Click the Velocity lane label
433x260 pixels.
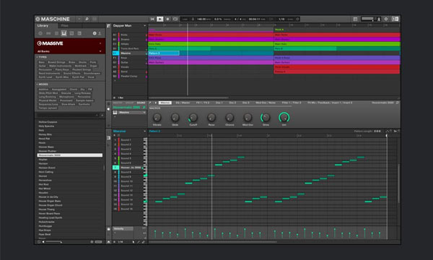[x=119, y=229]
